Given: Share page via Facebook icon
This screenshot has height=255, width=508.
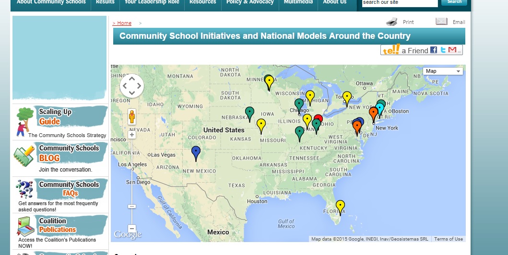Looking at the screenshot, I should click(434, 50).
